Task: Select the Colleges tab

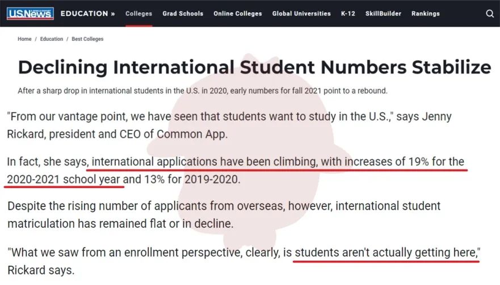Action: coord(138,14)
